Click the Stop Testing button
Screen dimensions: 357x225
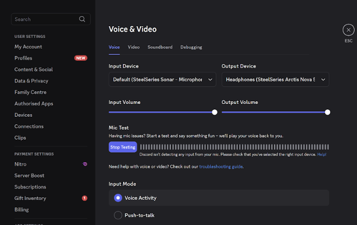click(x=123, y=147)
